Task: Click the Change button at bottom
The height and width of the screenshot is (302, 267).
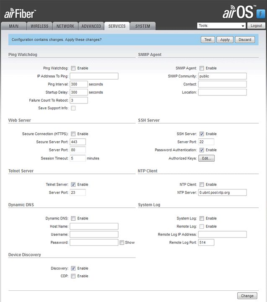Action: 247,296
